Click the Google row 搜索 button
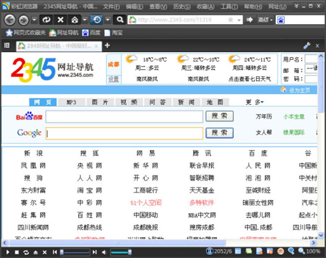This screenshot has width=326, height=258. pos(220,133)
